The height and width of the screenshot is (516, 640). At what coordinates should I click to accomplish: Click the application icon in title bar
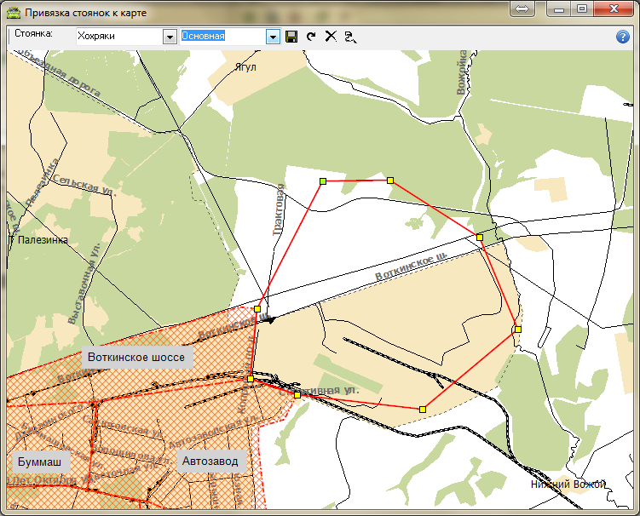13,14
